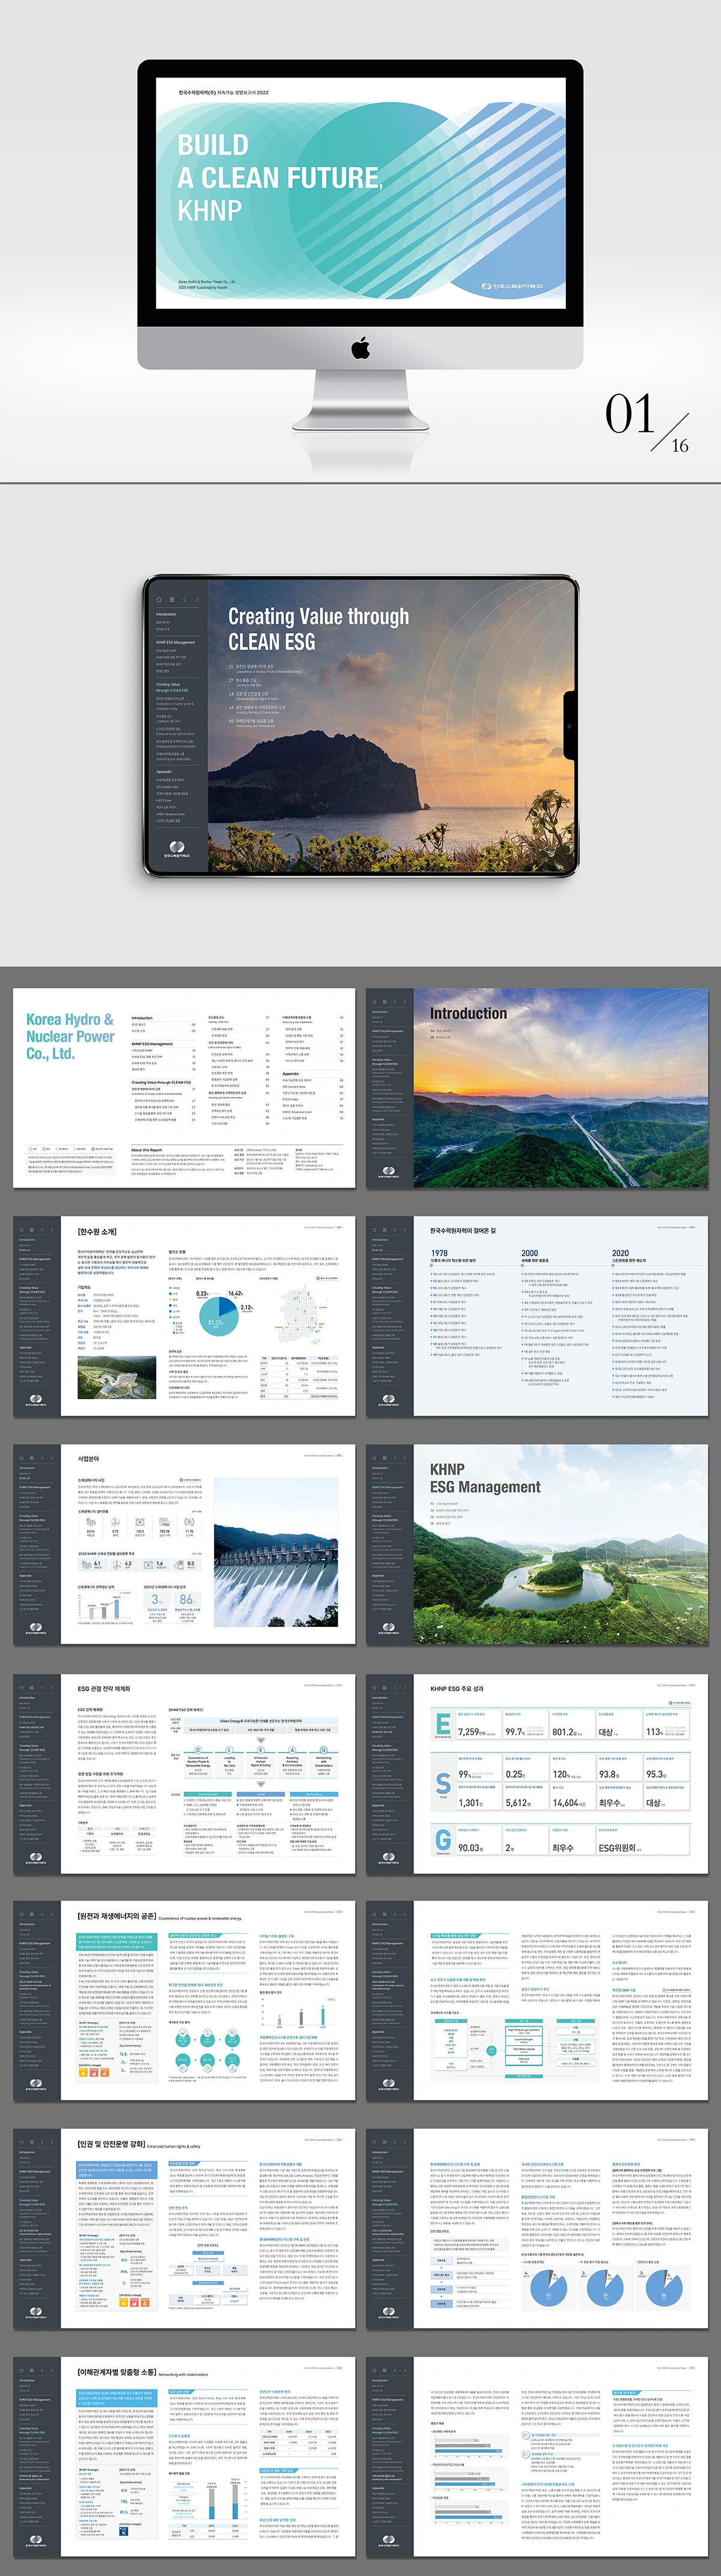Select the E icon on the ESG results page
The image size is (721, 2576).
tap(443, 1724)
